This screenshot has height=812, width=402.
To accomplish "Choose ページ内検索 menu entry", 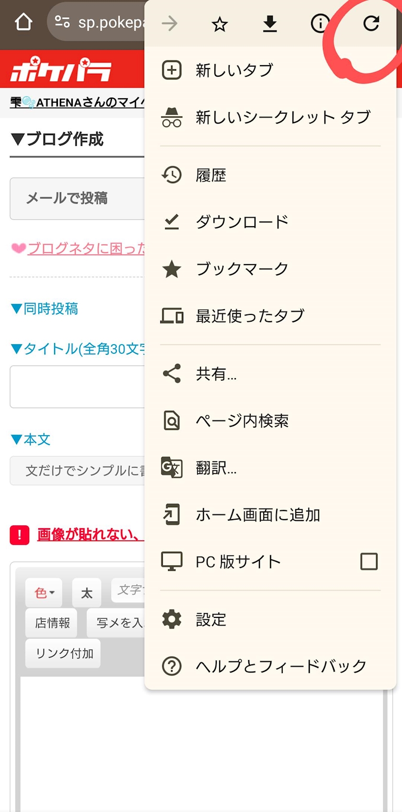I will click(x=242, y=421).
